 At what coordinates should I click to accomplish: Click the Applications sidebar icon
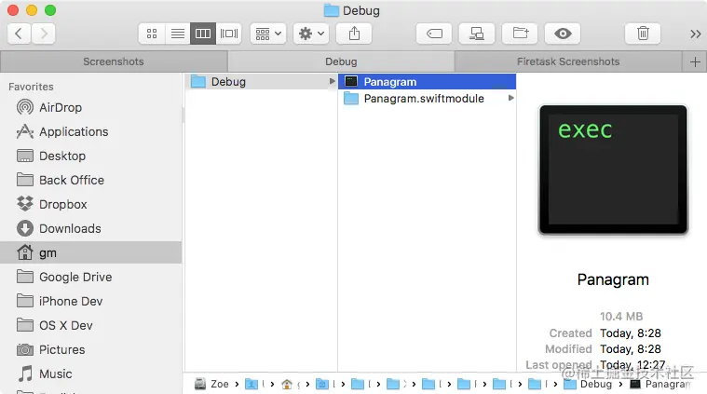click(25, 131)
